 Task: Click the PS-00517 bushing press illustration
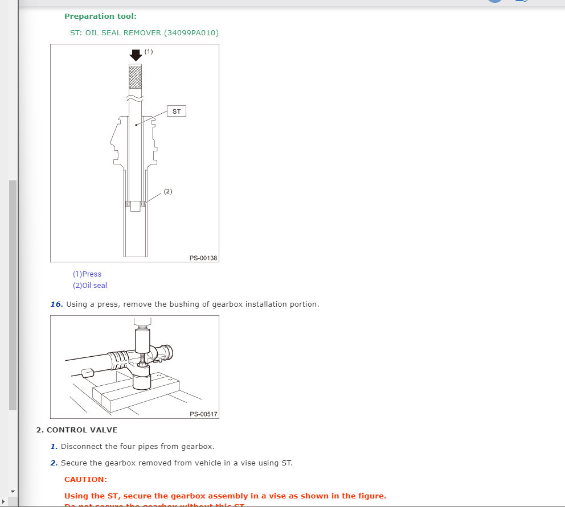[135, 367]
